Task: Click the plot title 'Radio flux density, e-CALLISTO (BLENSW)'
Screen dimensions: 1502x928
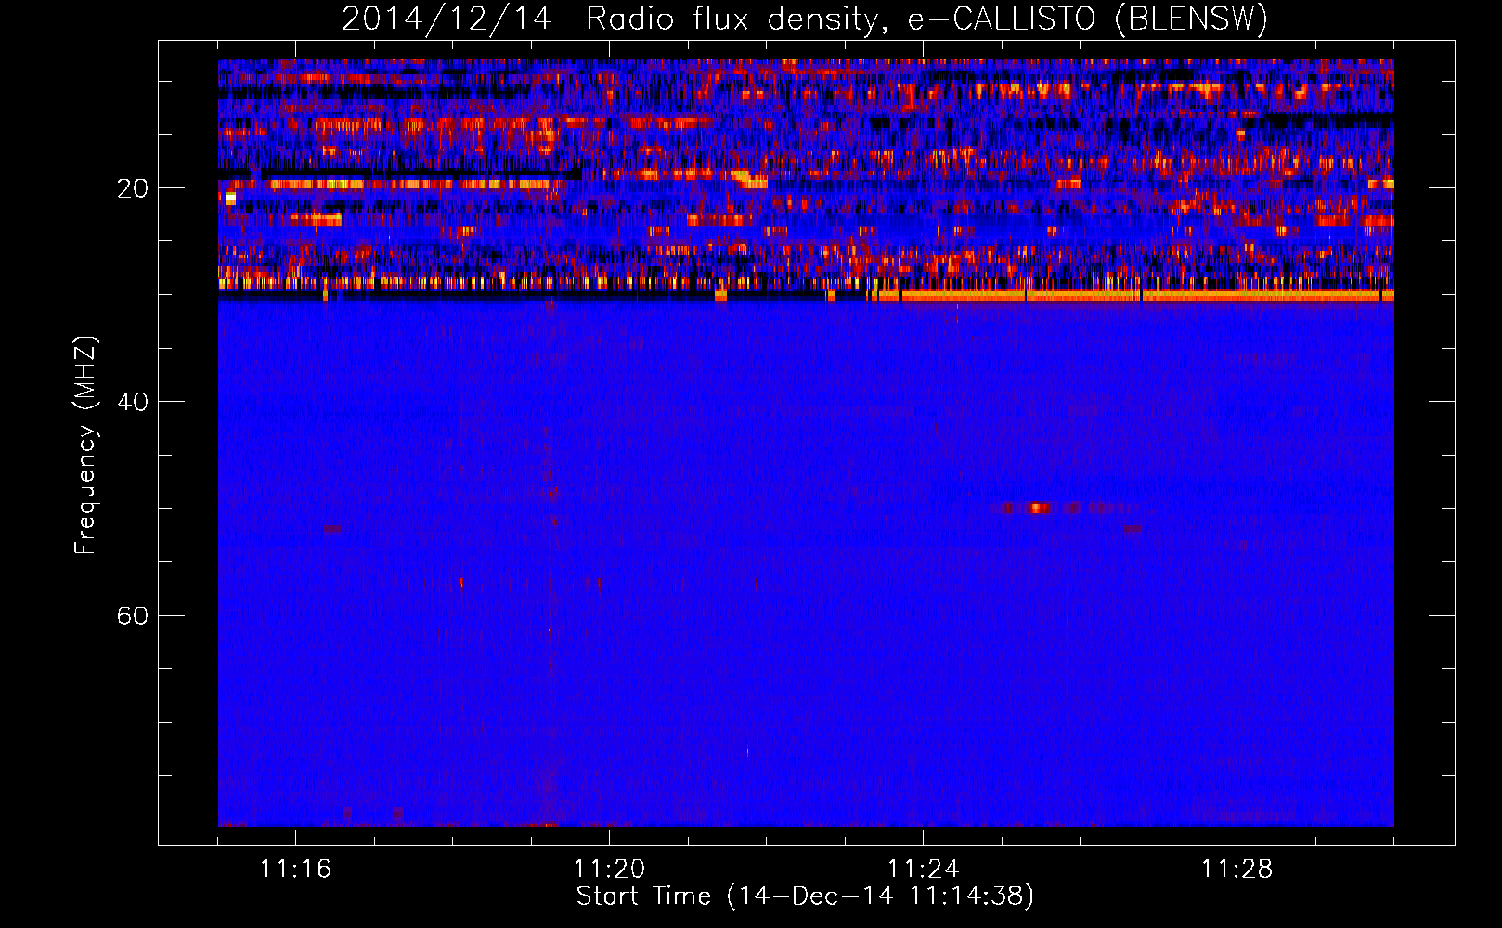Action: [x=926, y=19]
